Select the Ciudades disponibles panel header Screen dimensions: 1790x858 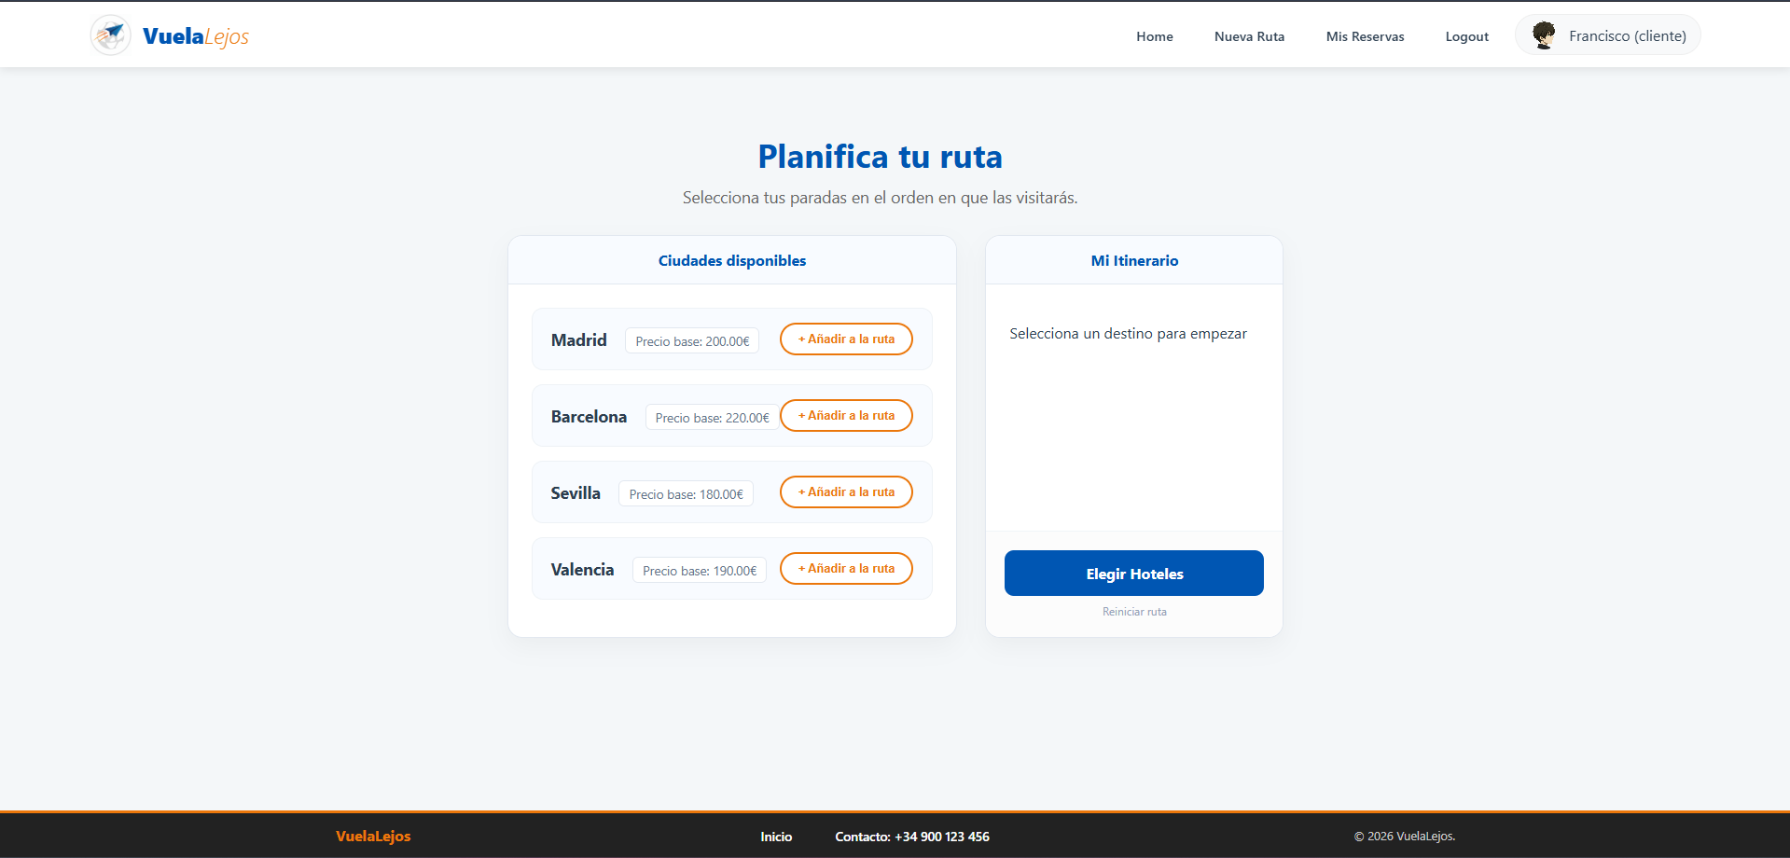coord(731,260)
